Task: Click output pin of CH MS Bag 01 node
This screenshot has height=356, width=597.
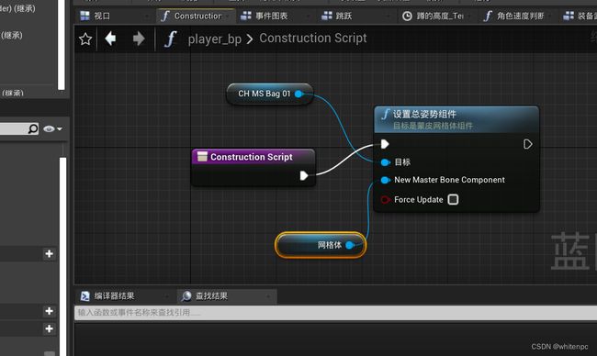Action: [x=298, y=94]
